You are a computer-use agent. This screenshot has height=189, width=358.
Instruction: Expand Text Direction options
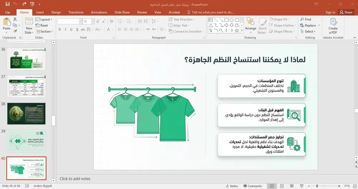[182, 19]
